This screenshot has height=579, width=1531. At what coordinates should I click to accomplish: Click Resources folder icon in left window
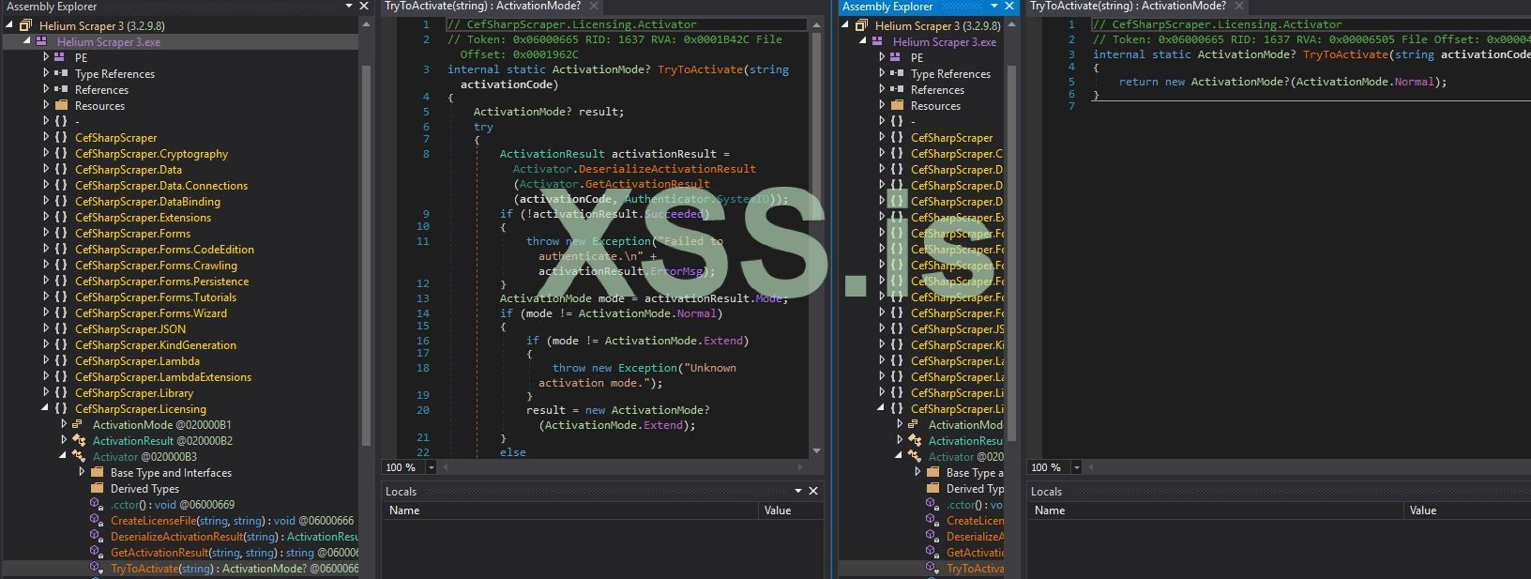point(60,106)
